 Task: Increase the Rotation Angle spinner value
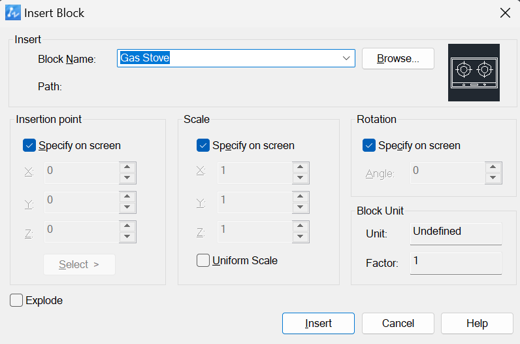[493, 167]
